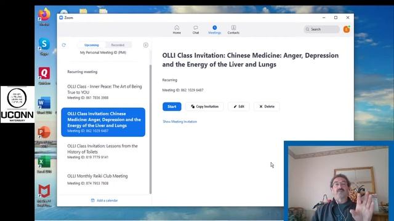Image resolution: width=394 pixels, height=221 pixels.
Task: Select the Lessons from the History of Toilets meeting
Action: coord(103,152)
